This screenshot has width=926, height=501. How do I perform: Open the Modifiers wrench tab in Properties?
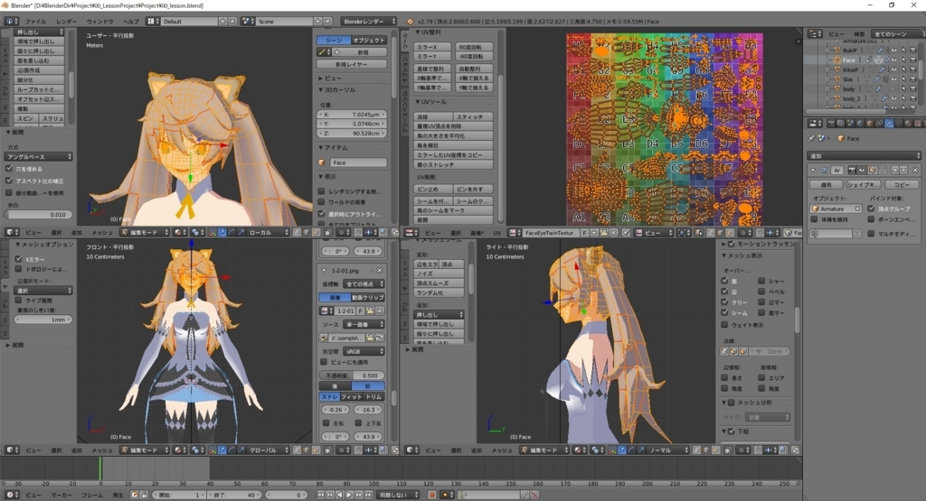[x=889, y=123]
